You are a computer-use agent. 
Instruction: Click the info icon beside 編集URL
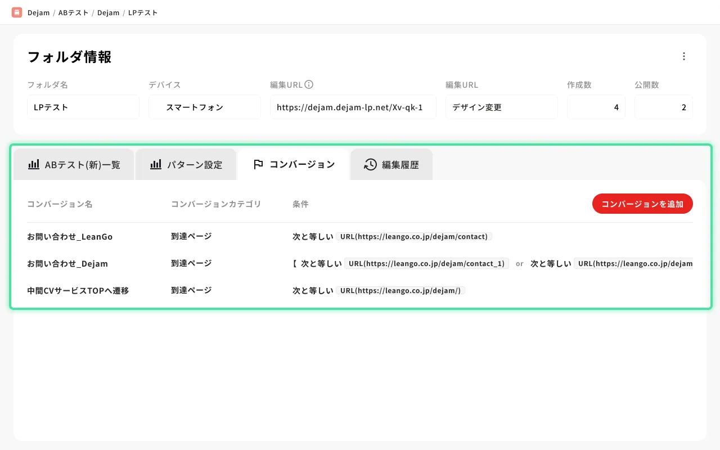tap(309, 85)
